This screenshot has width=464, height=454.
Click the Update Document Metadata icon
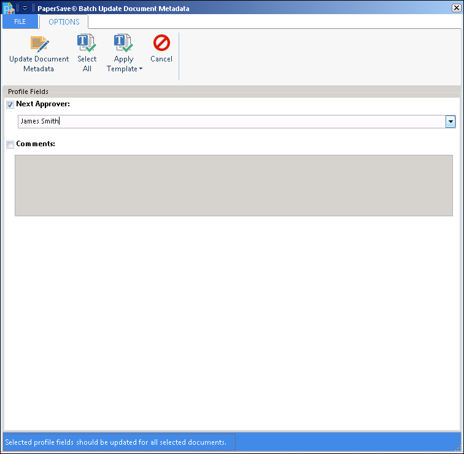pyautogui.click(x=39, y=44)
